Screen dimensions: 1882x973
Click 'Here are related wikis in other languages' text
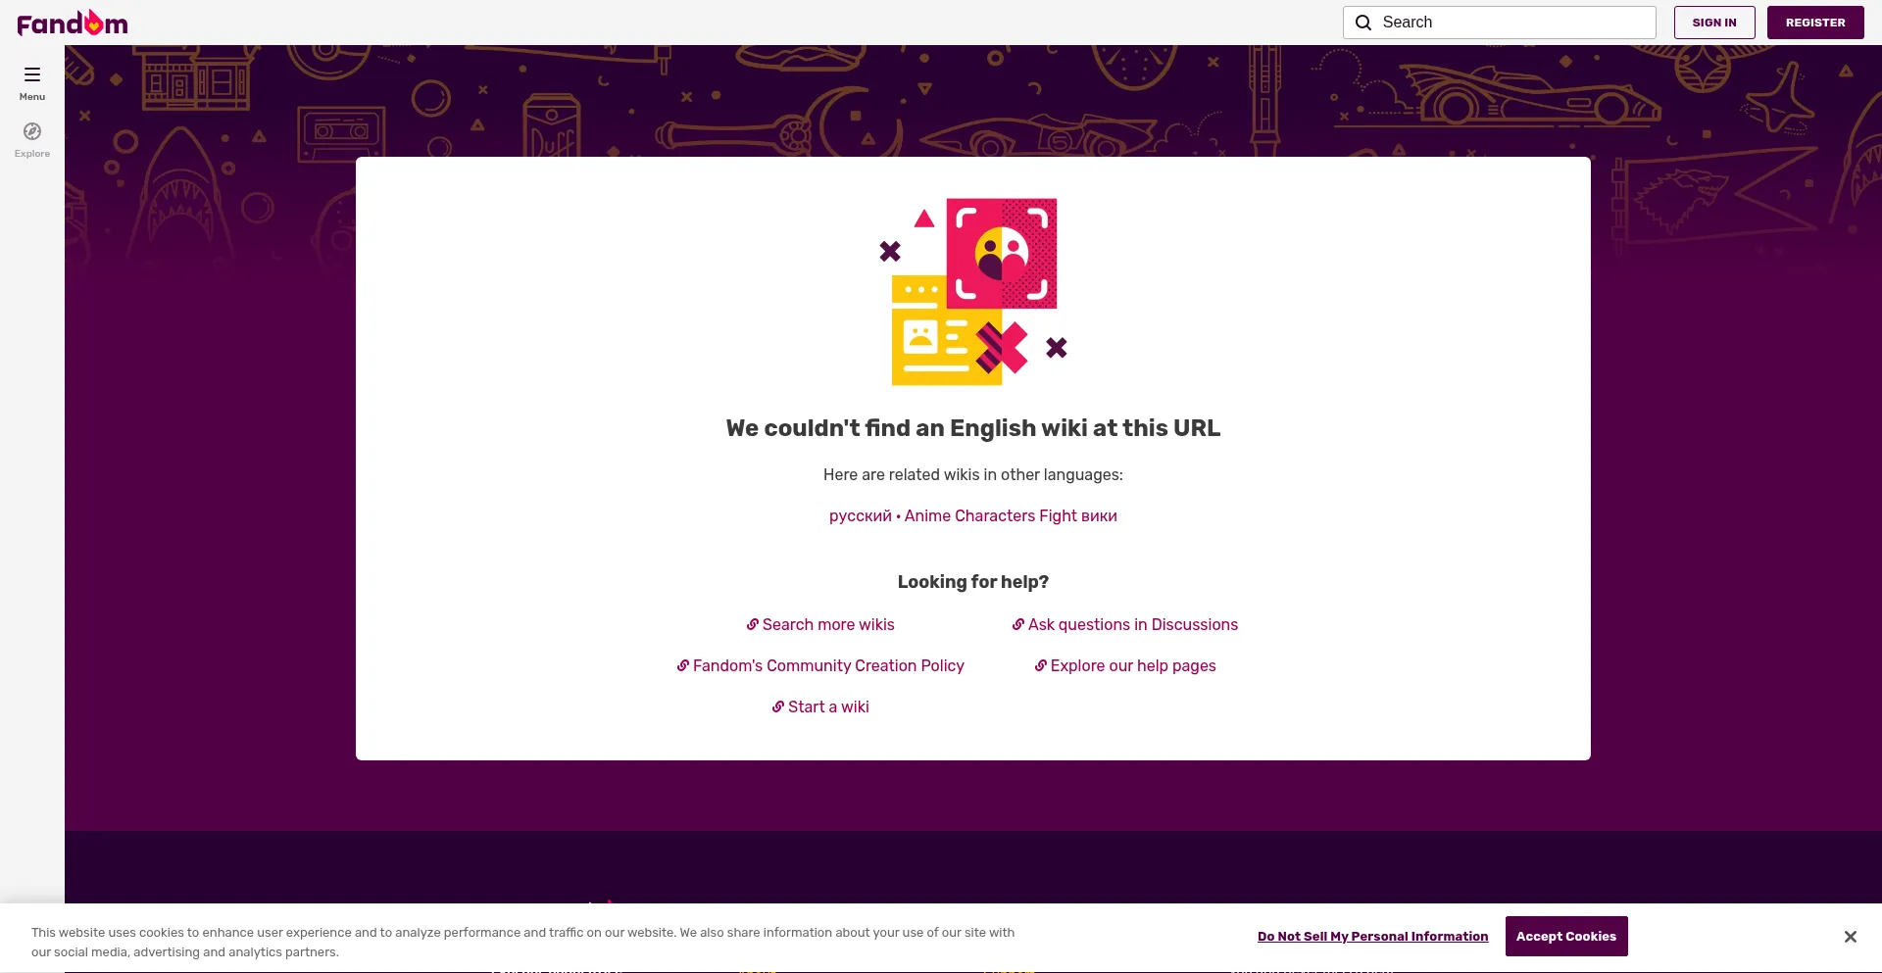(x=973, y=475)
